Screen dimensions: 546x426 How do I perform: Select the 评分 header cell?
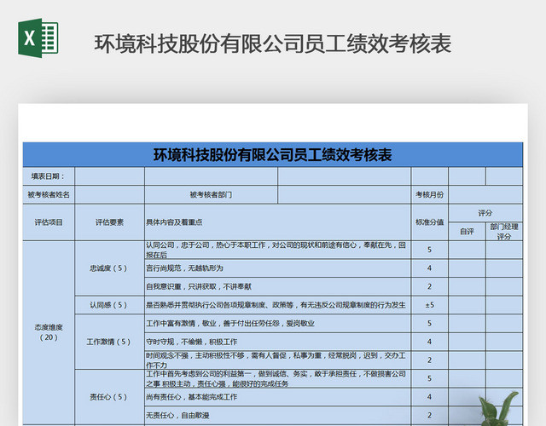[x=485, y=213]
